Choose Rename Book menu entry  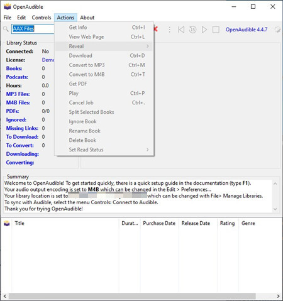(104, 131)
